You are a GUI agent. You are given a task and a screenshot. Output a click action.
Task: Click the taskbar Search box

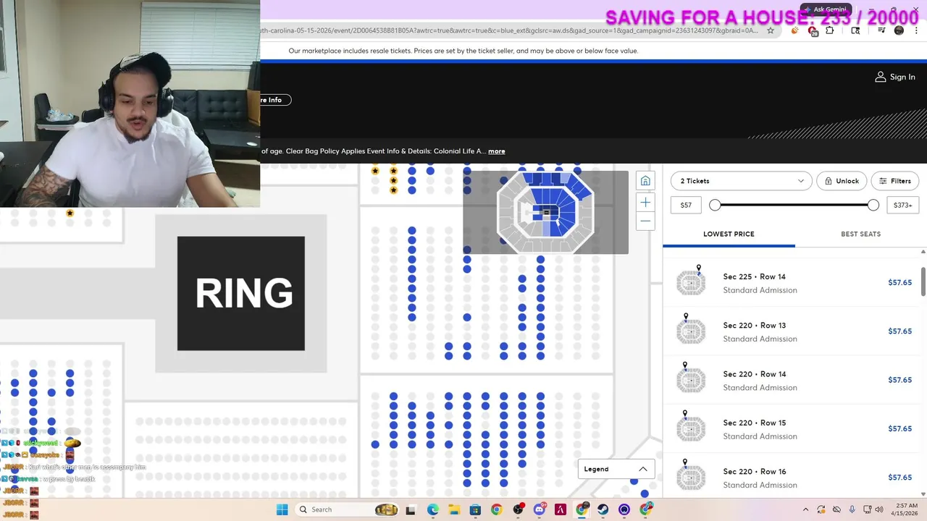click(347, 509)
